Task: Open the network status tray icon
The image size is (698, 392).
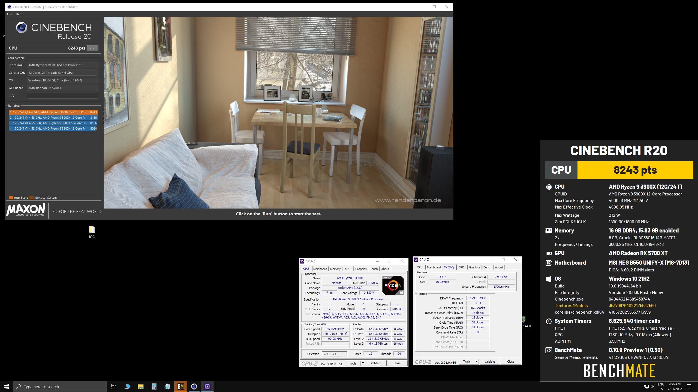Action: coord(646,387)
